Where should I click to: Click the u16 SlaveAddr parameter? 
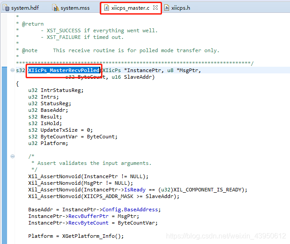click(132, 77)
